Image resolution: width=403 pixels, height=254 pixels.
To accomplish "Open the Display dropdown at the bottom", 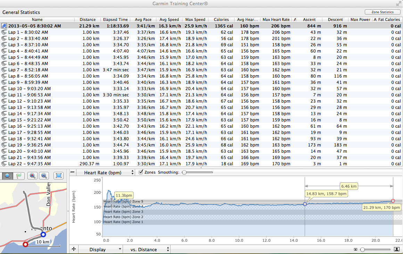I will 100,249.
